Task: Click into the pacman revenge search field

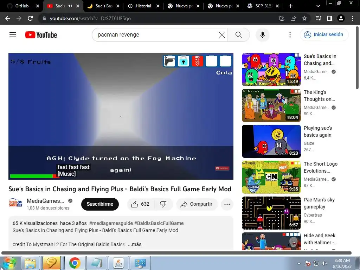Action: (156, 35)
